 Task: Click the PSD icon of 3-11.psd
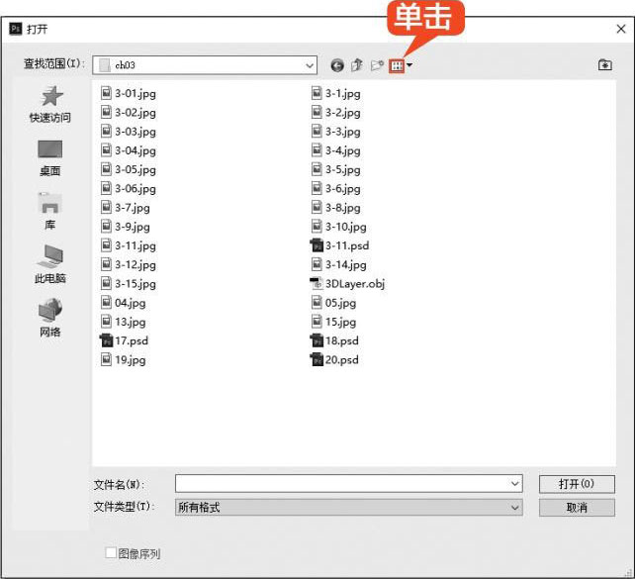[x=317, y=245]
